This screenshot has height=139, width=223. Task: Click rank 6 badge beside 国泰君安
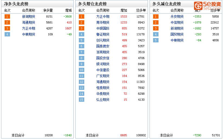click(82, 46)
